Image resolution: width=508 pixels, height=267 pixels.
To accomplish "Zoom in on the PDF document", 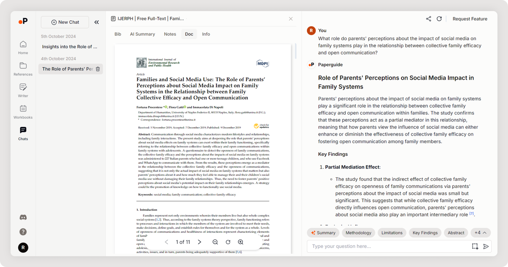I will pos(240,242).
